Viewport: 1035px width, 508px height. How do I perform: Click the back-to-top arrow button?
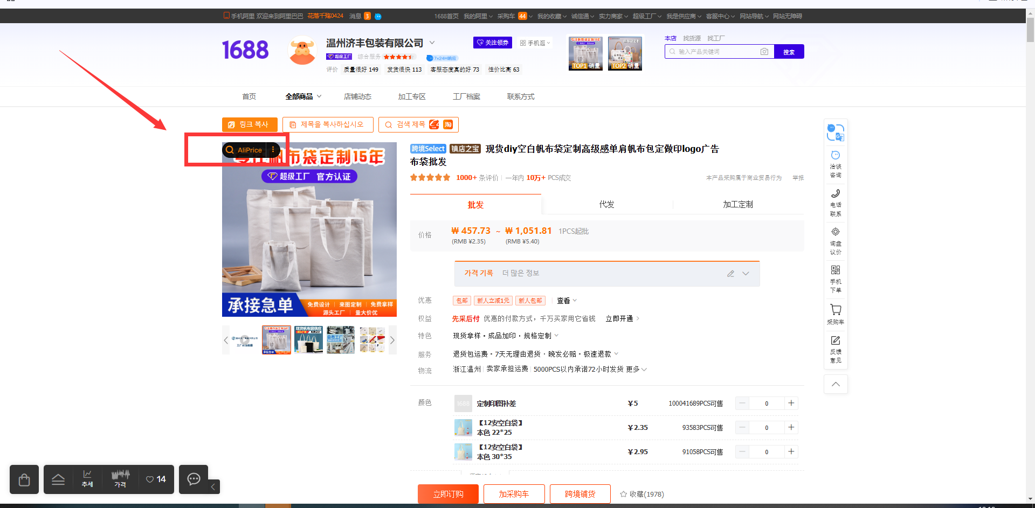[x=836, y=384]
